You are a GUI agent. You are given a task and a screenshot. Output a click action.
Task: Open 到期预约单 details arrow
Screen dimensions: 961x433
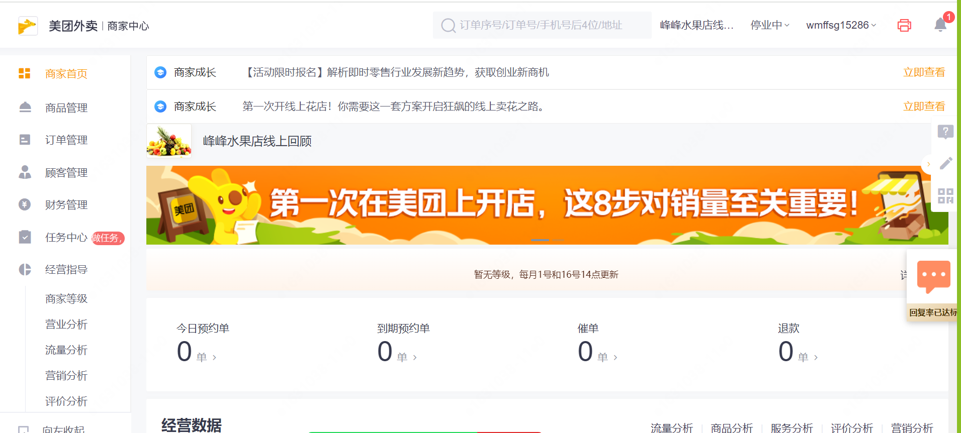point(415,358)
